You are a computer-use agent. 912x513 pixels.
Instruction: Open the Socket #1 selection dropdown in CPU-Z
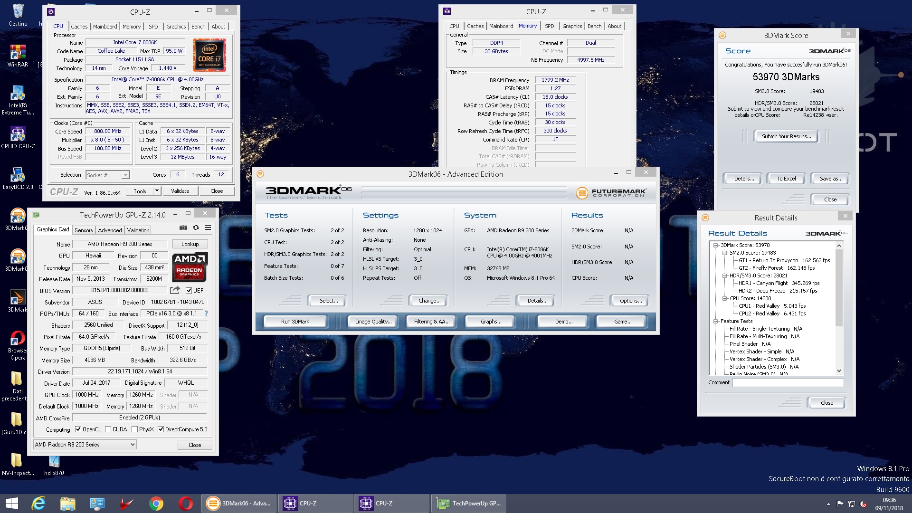pos(107,175)
